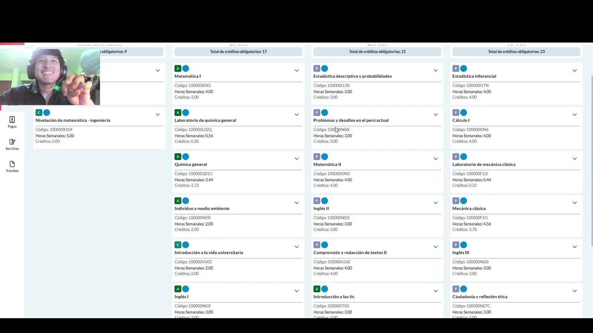
Task: Click the C badge on Nivelación de matemática
Action: (x=39, y=112)
